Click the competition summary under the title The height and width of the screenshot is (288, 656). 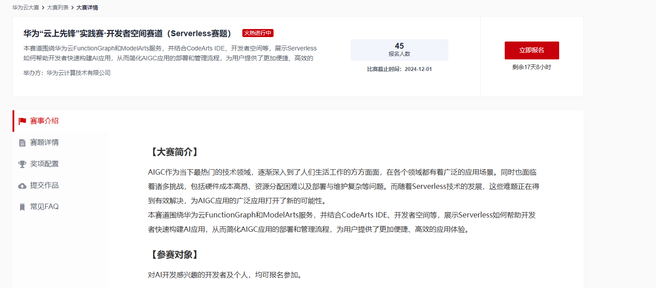coord(170,53)
